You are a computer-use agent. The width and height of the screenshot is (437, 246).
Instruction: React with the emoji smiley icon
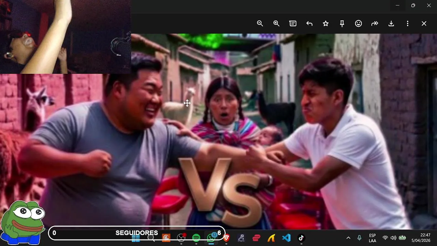(x=358, y=24)
